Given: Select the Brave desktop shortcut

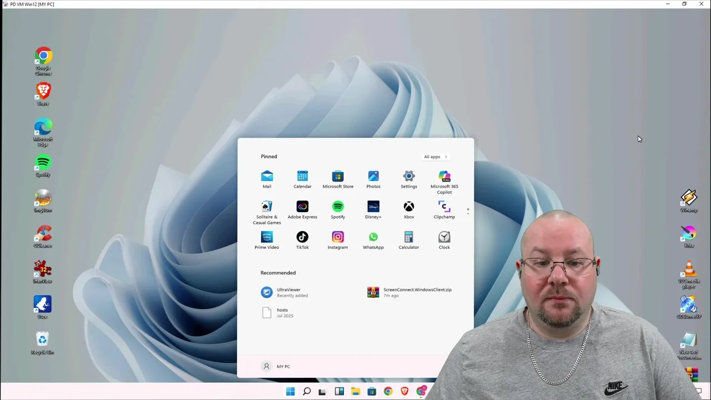Looking at the screenshot, I should pyautogui.click(x=43, y=94).
